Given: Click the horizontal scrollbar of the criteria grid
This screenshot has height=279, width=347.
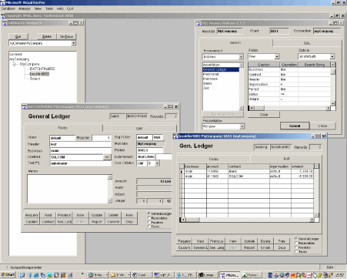Looking at the screenshot, I should coord(290,108).
